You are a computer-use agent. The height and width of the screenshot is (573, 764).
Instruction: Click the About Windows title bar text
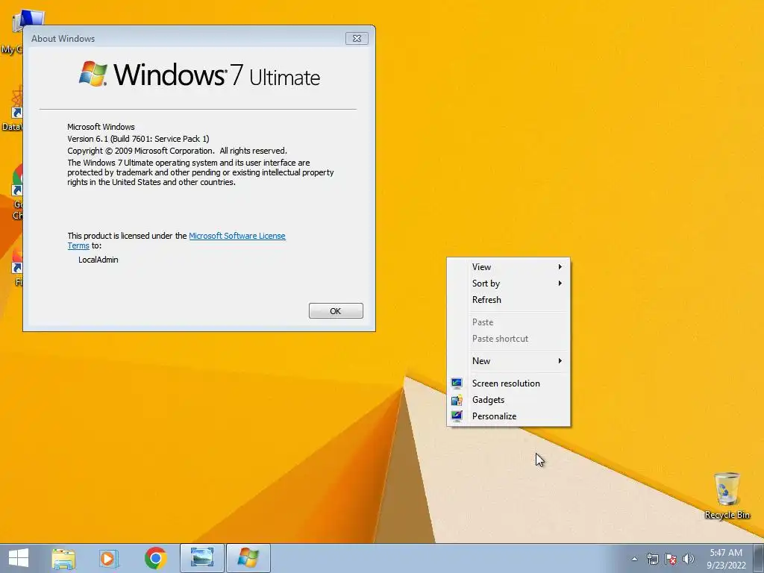pos(63,39)
